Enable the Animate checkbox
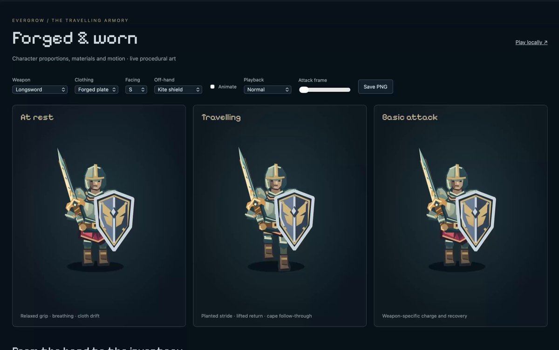559x350 pixels. point(212,87)
